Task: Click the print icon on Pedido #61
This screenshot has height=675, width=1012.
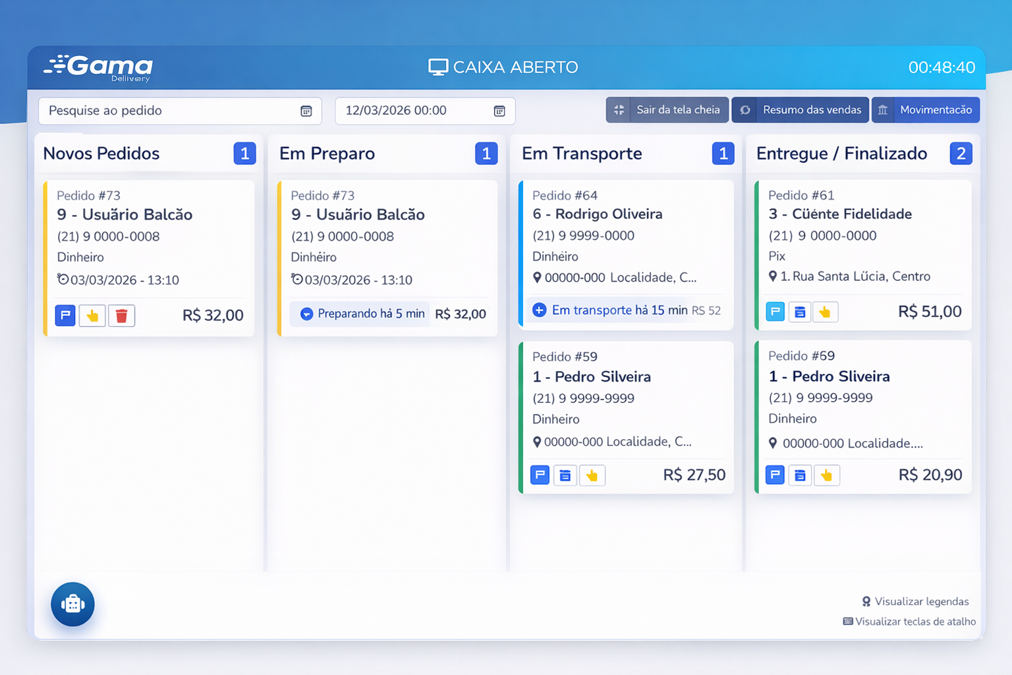Action: [x=800, y=312]
